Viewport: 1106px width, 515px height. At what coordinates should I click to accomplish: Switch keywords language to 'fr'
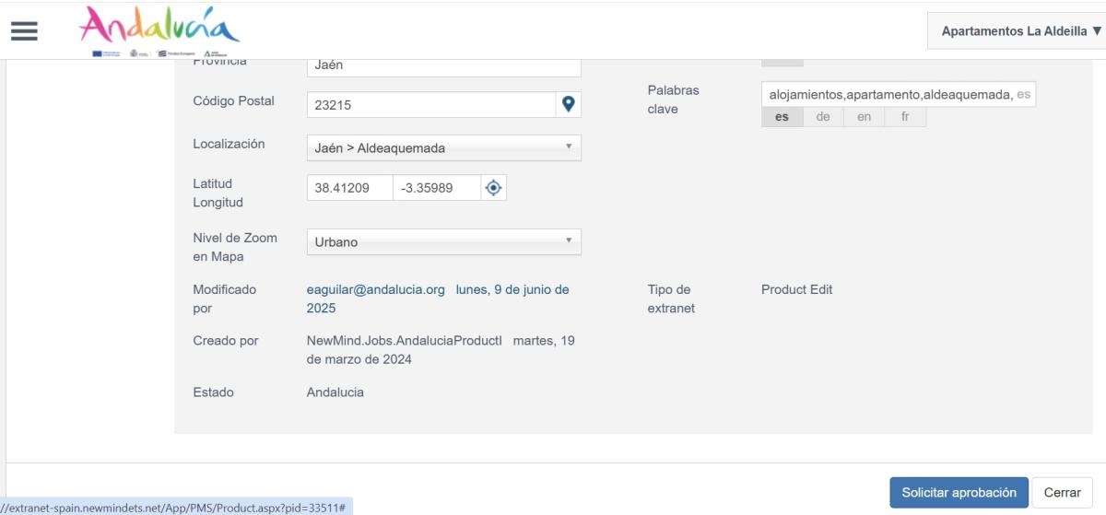coord(905,117)
